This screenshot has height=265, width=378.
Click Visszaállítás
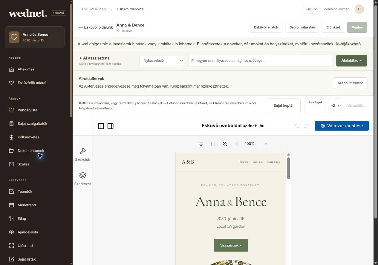coord(356,106)
